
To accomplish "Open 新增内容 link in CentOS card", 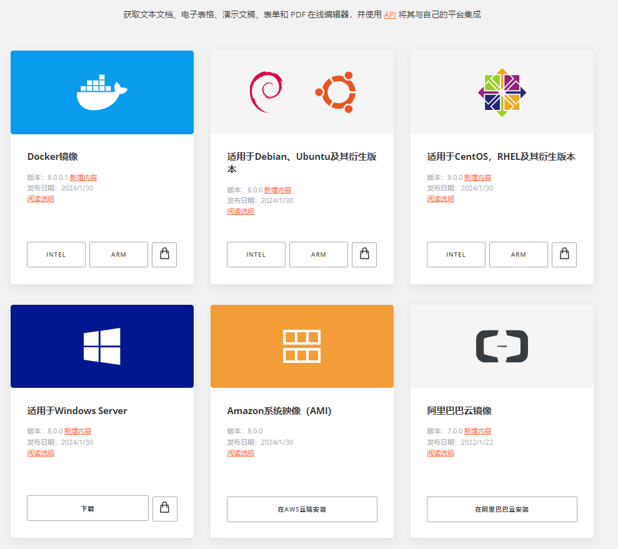I will [x=477, y=177].
